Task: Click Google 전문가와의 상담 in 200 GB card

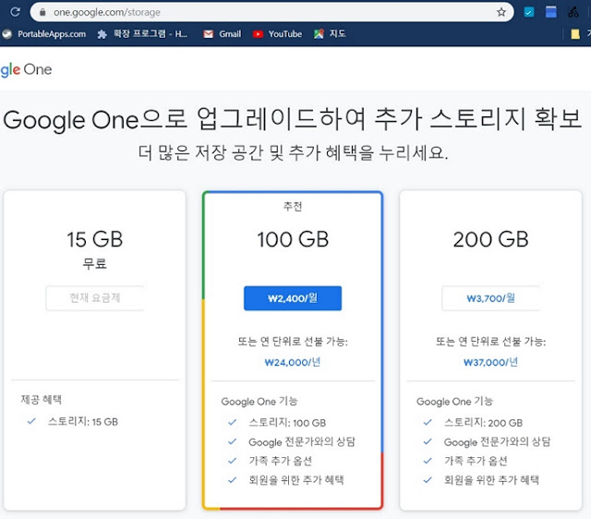Action: (497, 441)
